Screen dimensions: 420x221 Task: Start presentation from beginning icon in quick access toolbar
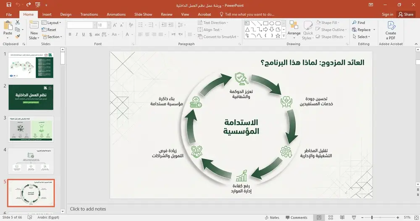click(38, 5)
